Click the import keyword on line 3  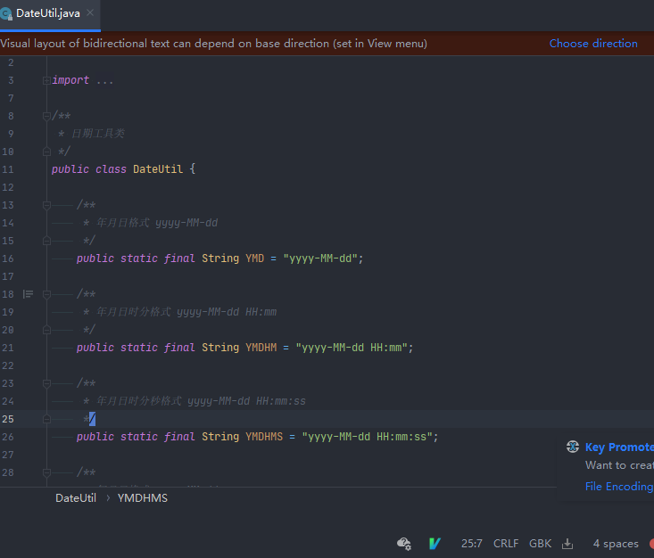click(x=70, y=80)
